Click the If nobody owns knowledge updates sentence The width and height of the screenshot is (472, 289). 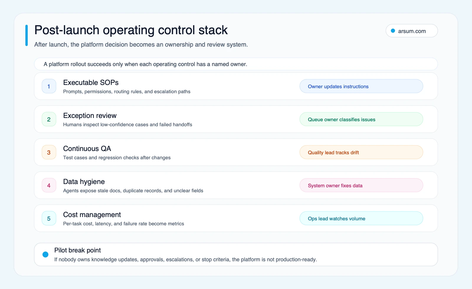[x=186, y=260]
